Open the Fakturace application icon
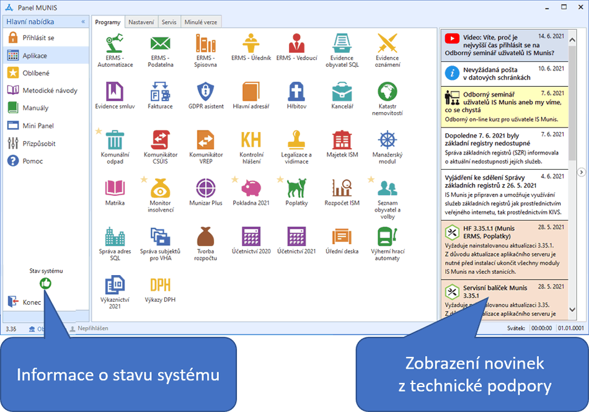This screenshot has height=412, width=589. [x=160, y=92]
